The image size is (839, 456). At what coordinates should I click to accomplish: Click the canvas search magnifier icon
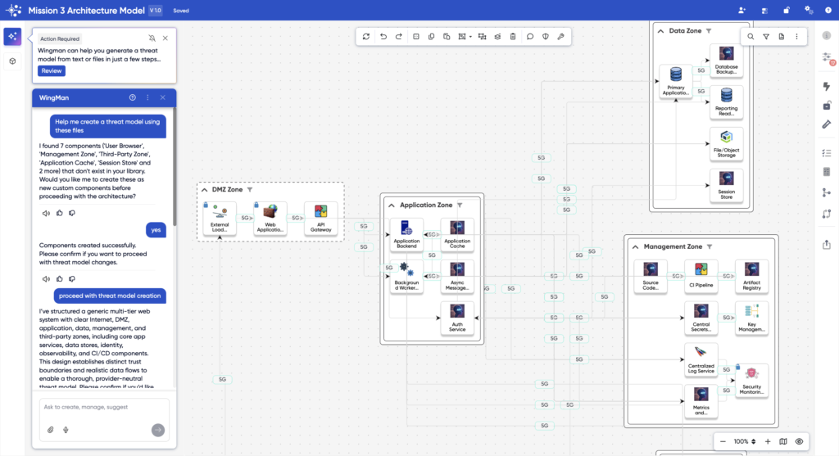coord(751,37)
